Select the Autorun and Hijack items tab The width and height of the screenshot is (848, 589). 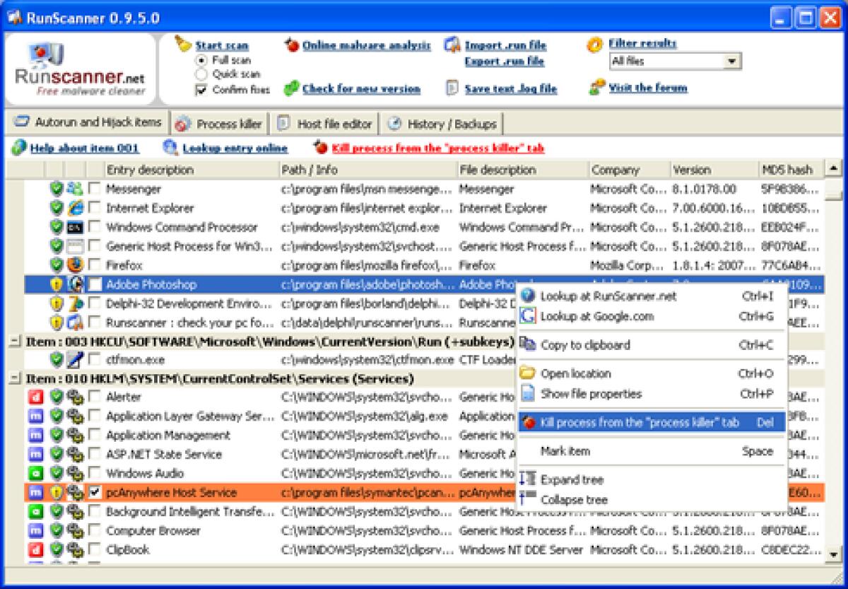87,122
